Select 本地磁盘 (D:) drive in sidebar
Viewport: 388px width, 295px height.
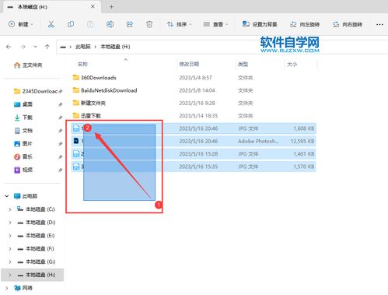point(36,223)
